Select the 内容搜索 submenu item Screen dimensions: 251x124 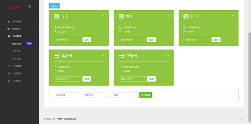(x=17, y=59)
